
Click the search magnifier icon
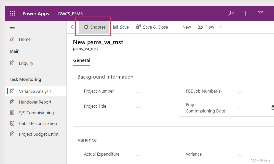pos(231,13)
